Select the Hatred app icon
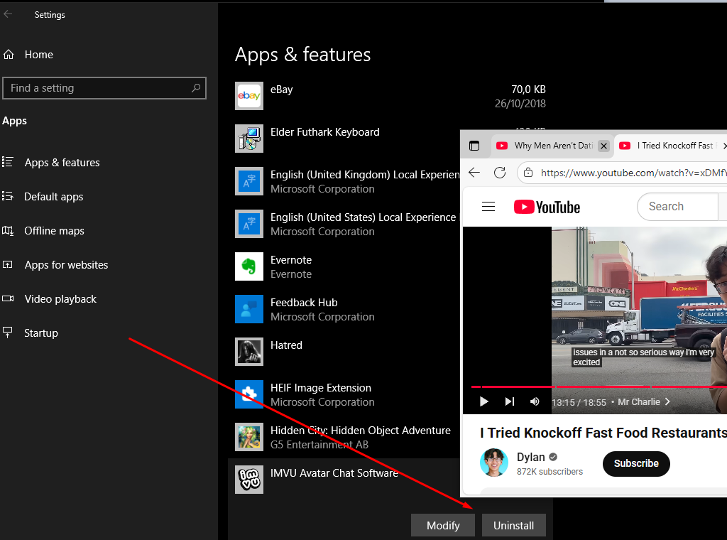 coord(249,352)
